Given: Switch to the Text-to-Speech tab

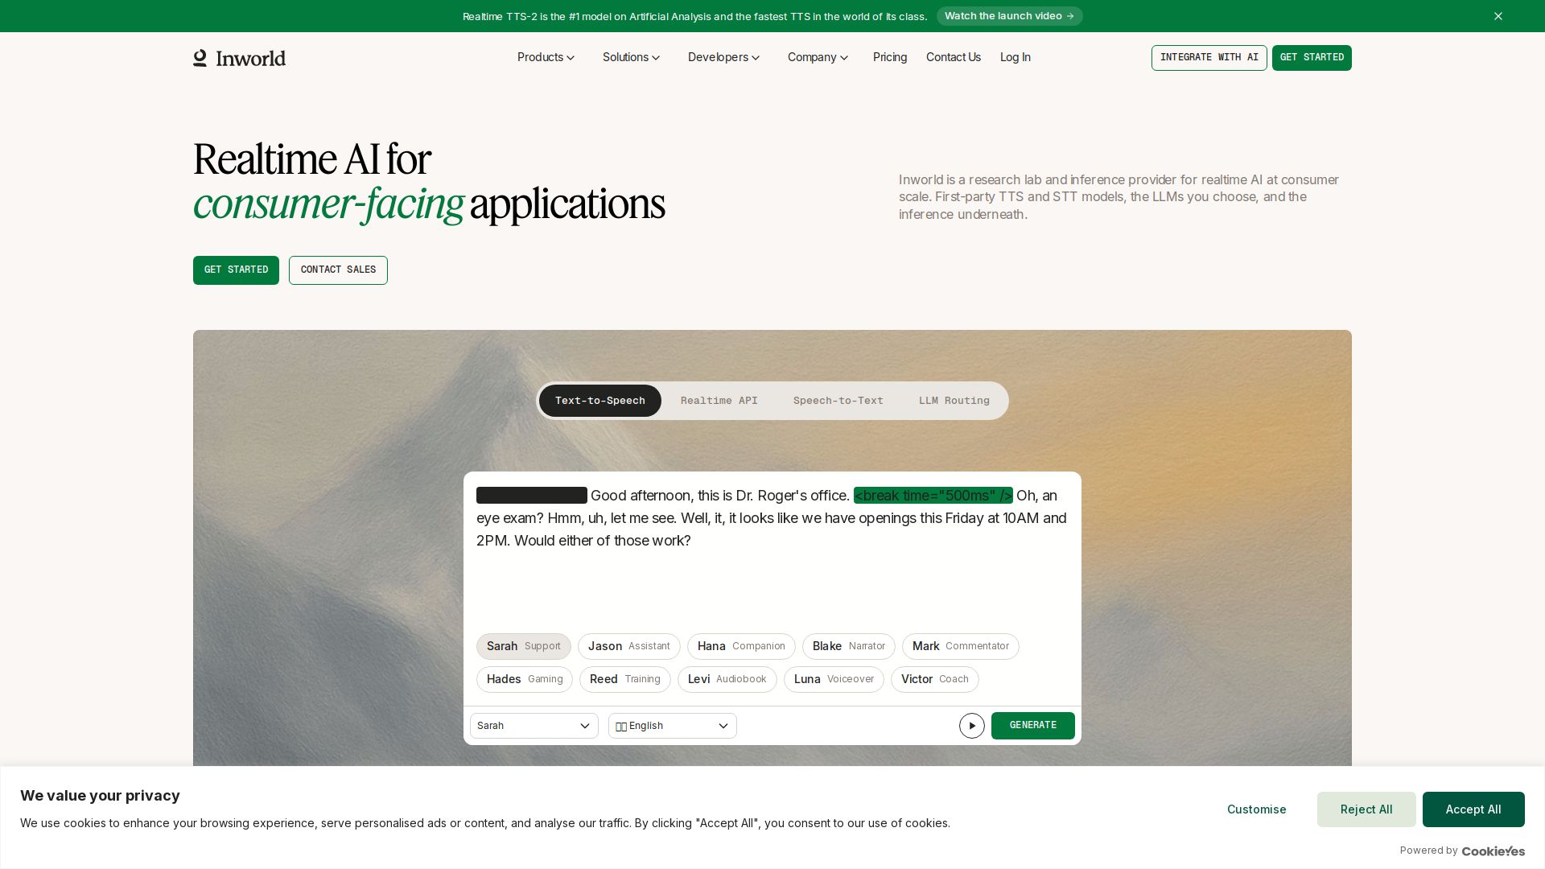Looking at the screenshot, I should pyautogui.click(x=600, y=401).
